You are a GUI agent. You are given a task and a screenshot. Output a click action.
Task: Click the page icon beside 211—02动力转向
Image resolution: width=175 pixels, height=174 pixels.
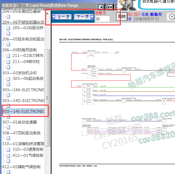[x=8, y=56]
